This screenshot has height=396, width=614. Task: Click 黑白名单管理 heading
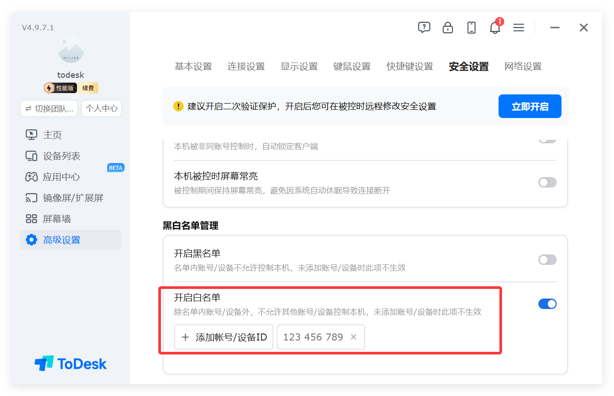pyautogui.click(x=191, y=226)
